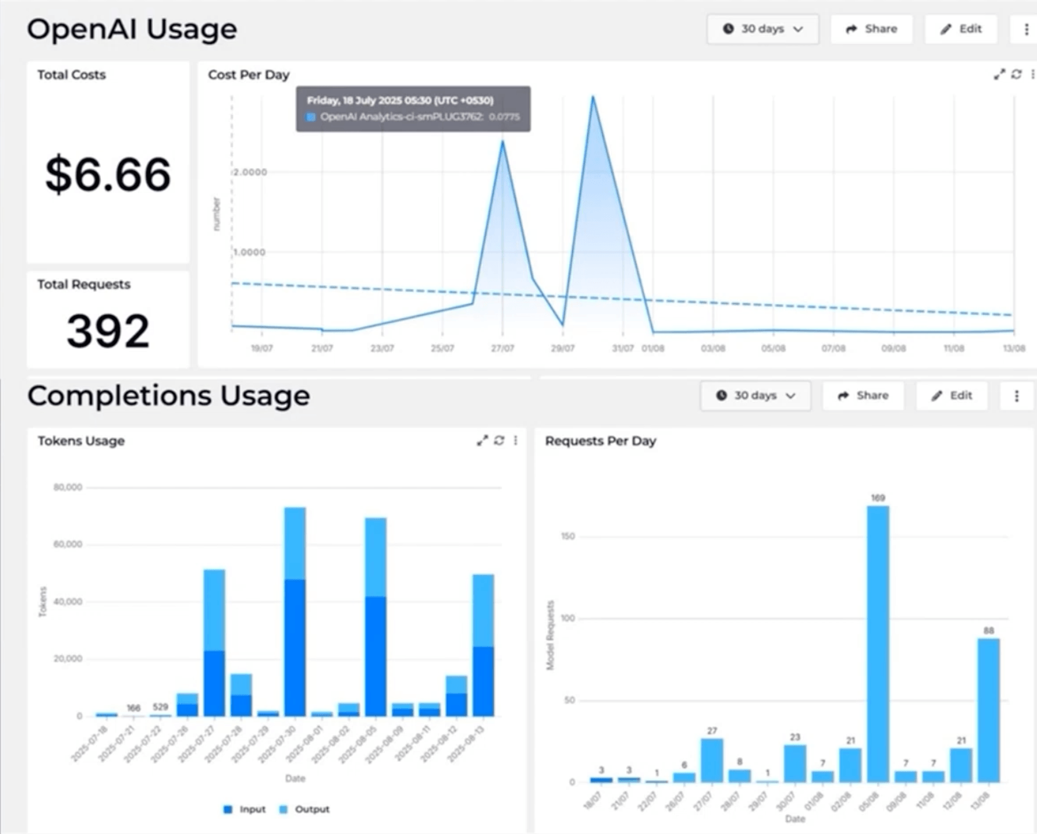The height and width of the screenshot is (834, 1037).
Task: Open Completions Usage more-options kebab menu
Action: coord(1016,396)
